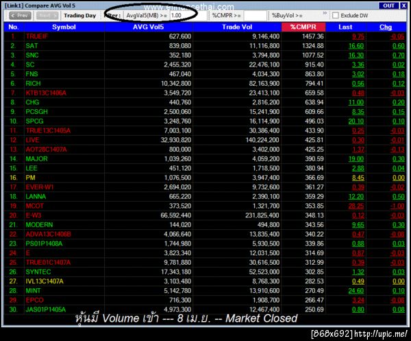The image size is (411, 341).
Task: Sort by the No. column header
Action: coord(14,27)
